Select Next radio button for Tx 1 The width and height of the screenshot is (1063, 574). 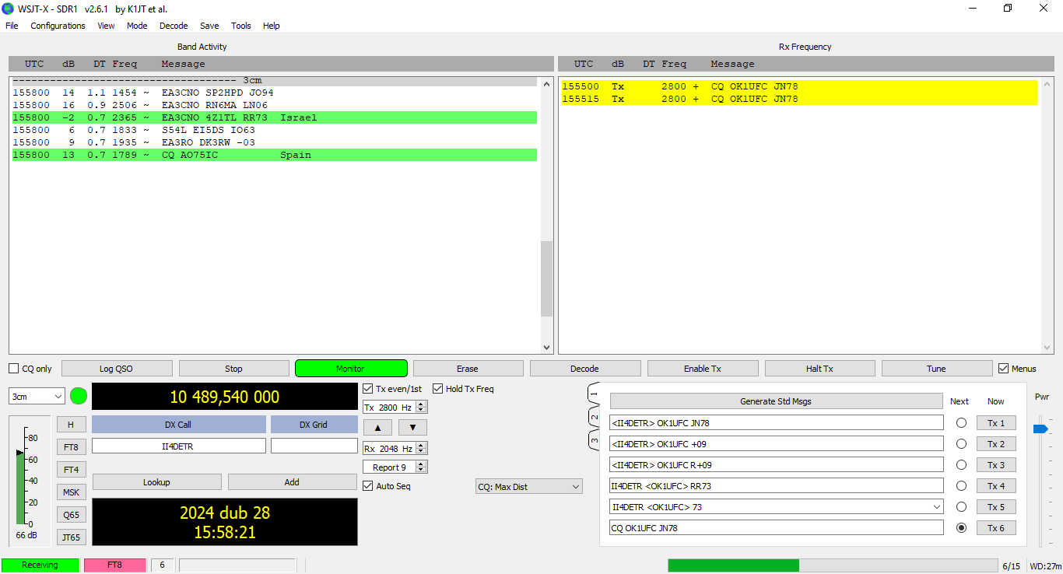point(961,423)
